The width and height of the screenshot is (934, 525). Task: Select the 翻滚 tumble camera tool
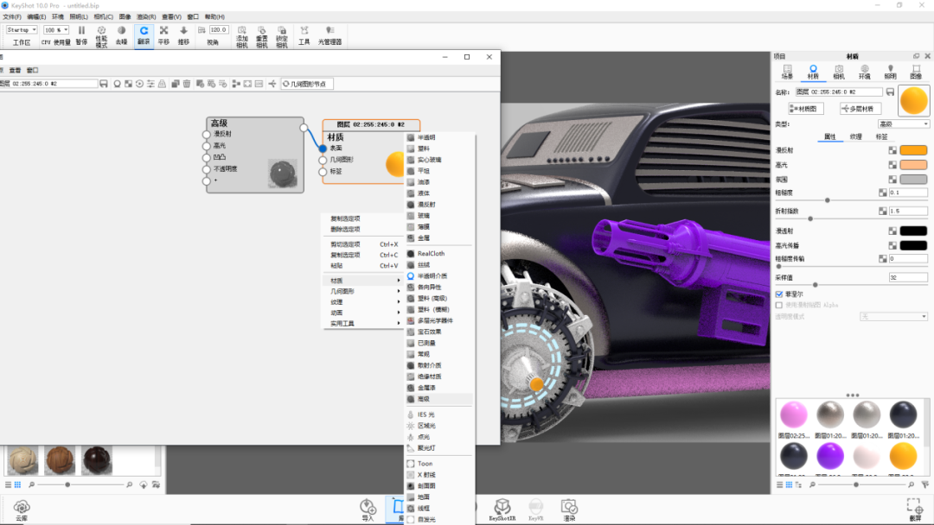(x=144, y=35)
